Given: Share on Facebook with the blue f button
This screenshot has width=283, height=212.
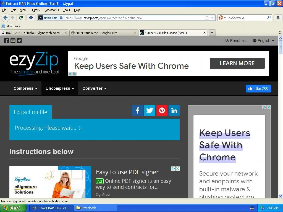Looking at the screenshot, I should click(138, 110).
